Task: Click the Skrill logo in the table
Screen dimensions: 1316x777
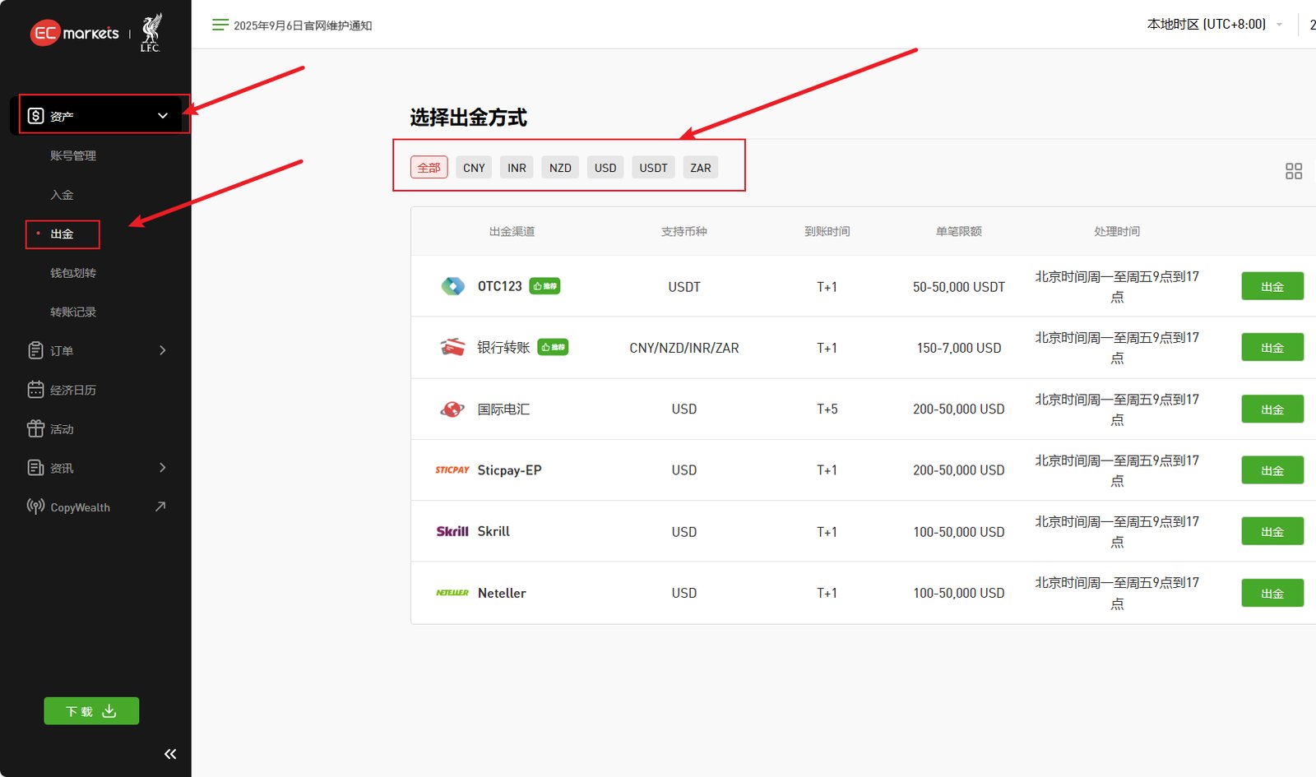Action: [x=452, y=531]
